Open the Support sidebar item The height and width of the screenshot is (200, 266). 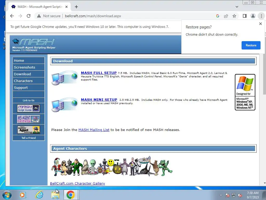click(29, 88)
